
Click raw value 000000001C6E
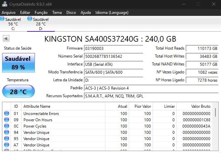[197, 120]
